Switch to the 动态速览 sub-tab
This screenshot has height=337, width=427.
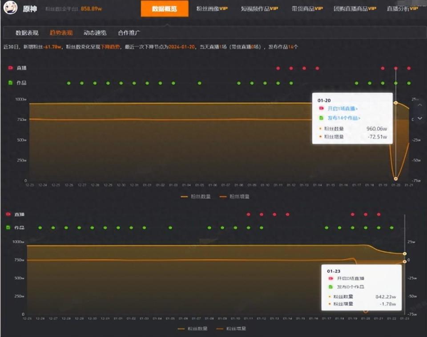point(95,32)
